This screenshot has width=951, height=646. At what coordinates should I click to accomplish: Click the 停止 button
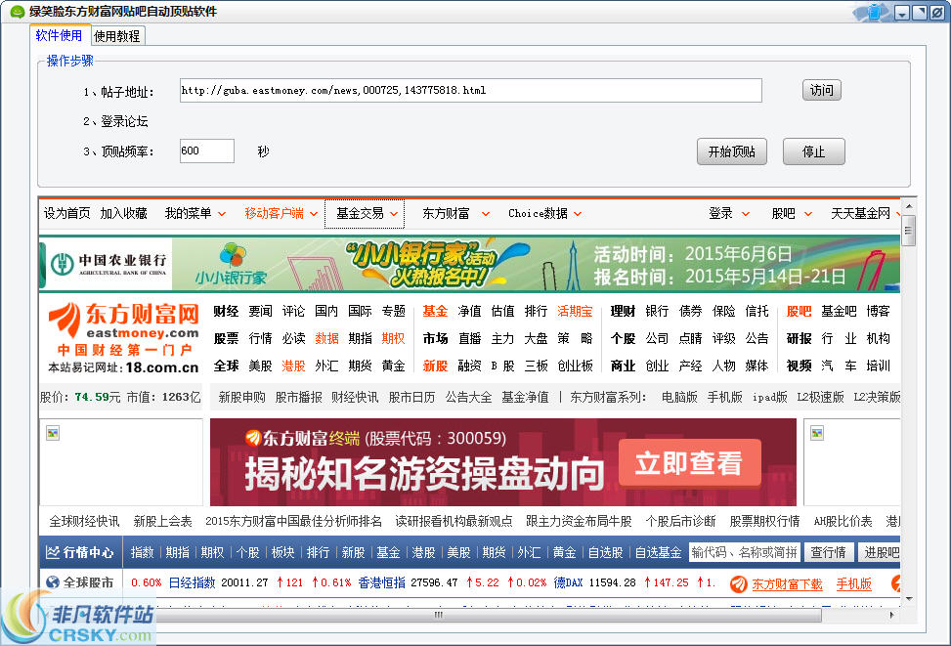813,151
